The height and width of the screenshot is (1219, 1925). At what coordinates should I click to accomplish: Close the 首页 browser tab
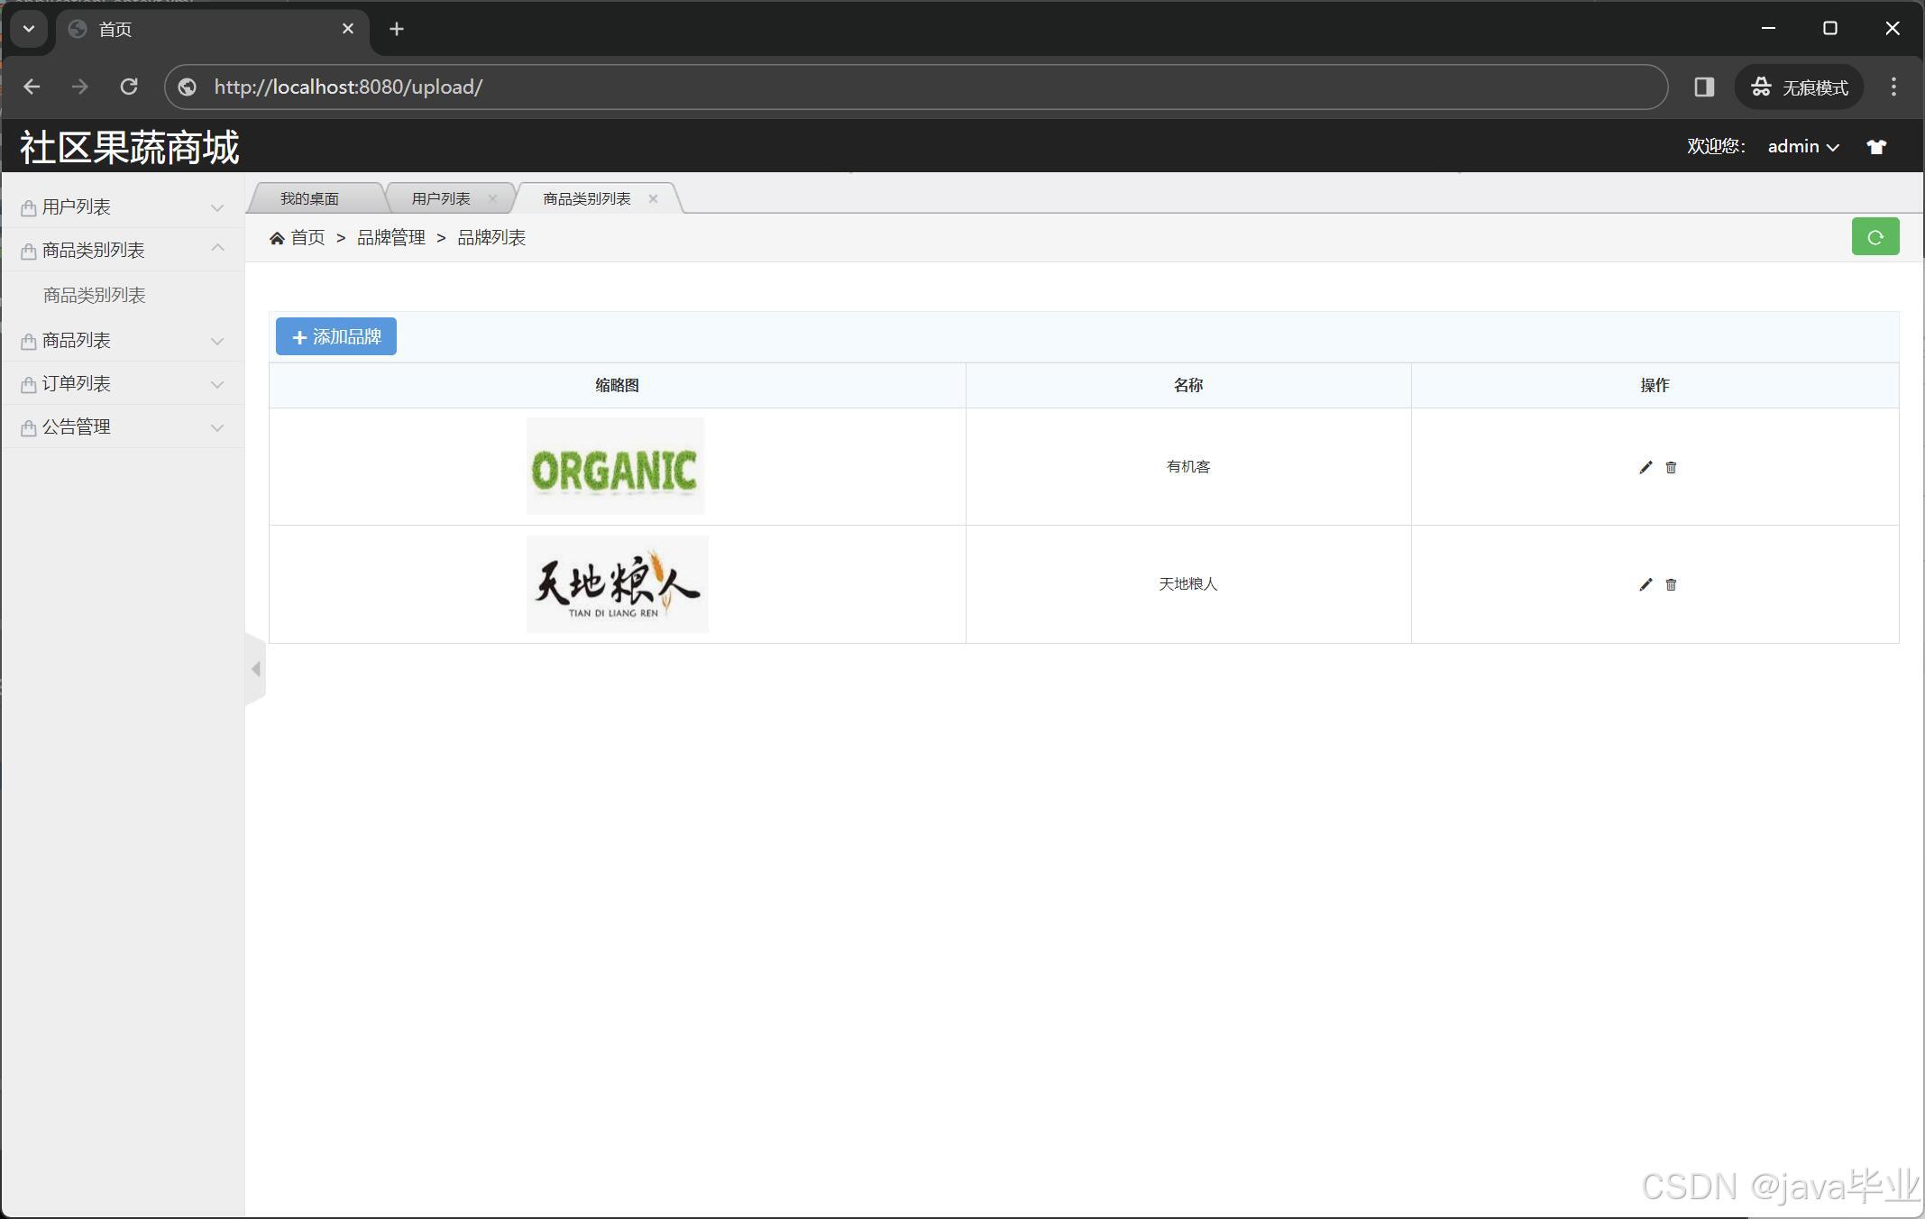coord(348,29)
